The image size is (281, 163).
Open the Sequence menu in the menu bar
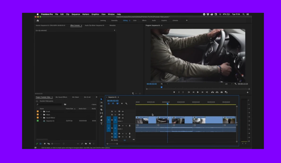[76, 14]
